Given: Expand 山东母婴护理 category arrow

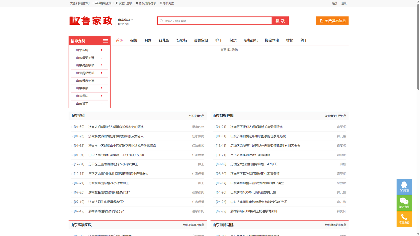Looking at the screenshot, I should coord(102,58).
